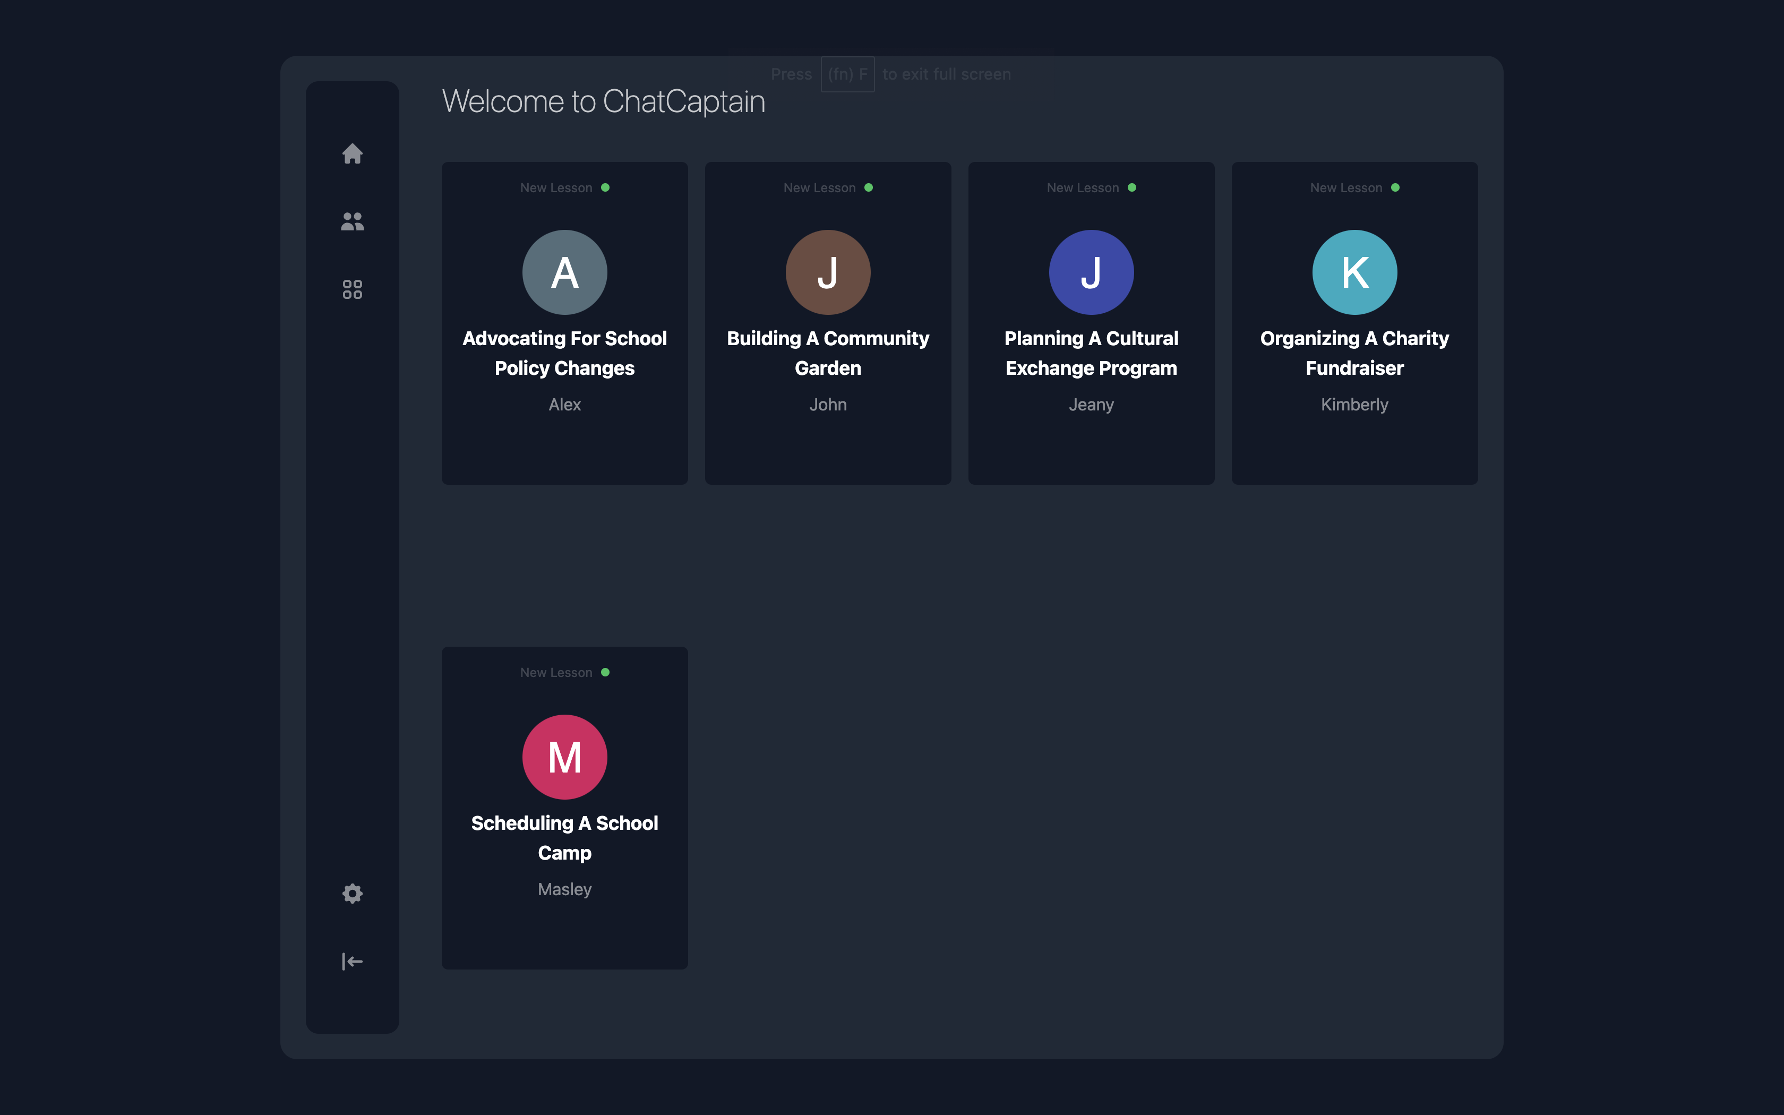1784x1115 pixels.
Task: Open the people/users sidebar icon
Action: tap(353, 221)
